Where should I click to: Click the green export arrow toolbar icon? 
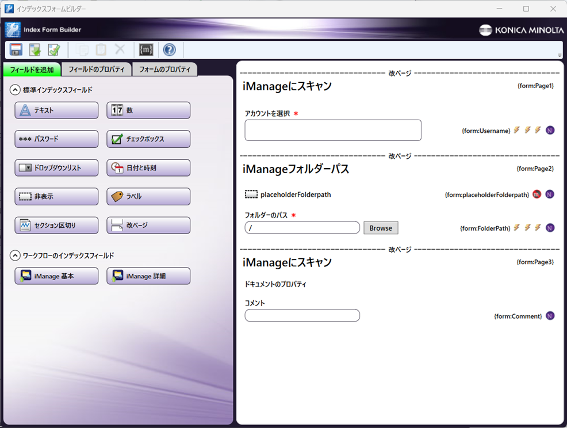pos(34,50)
